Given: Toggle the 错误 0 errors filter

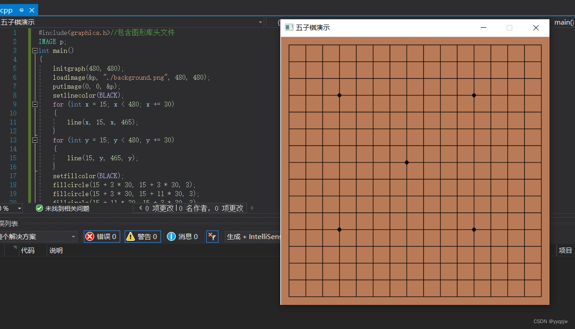Looking at the screenshot, I should point(102,236).
